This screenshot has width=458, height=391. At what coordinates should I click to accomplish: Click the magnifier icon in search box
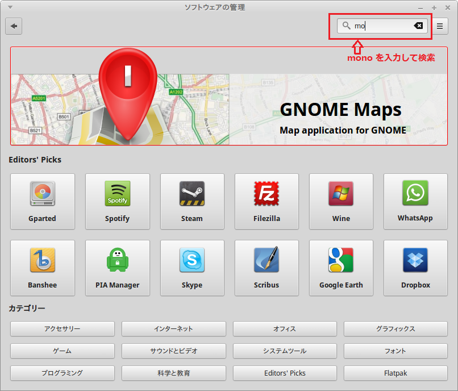coord(347,26)
